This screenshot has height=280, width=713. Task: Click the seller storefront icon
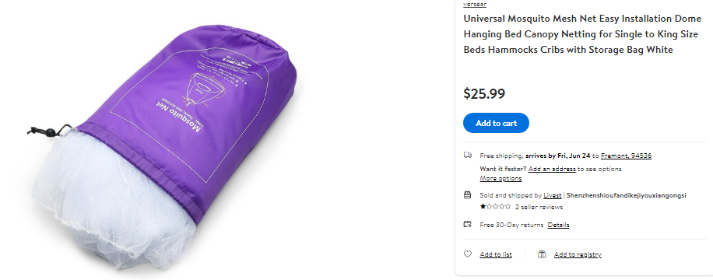coord(468,195)
